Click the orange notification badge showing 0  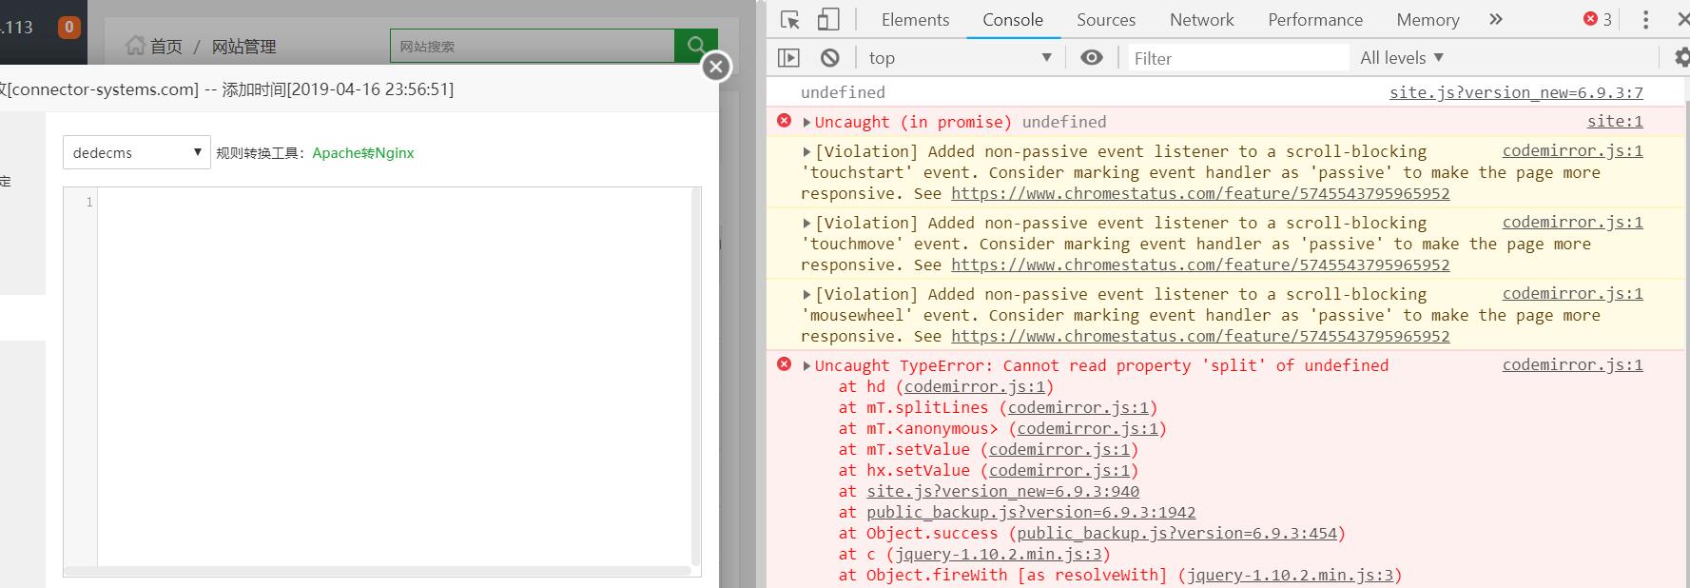click(68, 28)
